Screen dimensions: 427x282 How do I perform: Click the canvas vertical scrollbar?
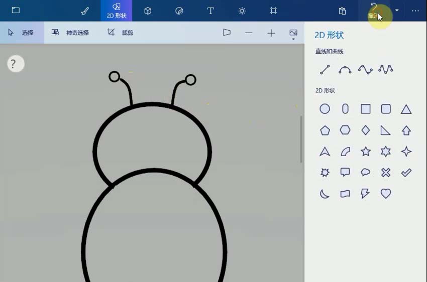(x=301, y=139)
